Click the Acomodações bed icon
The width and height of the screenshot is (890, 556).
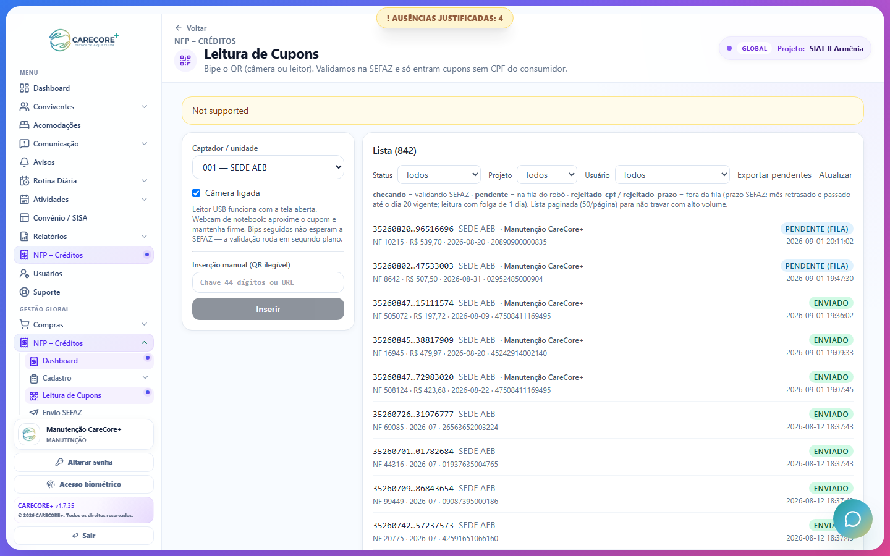point(24,125)
